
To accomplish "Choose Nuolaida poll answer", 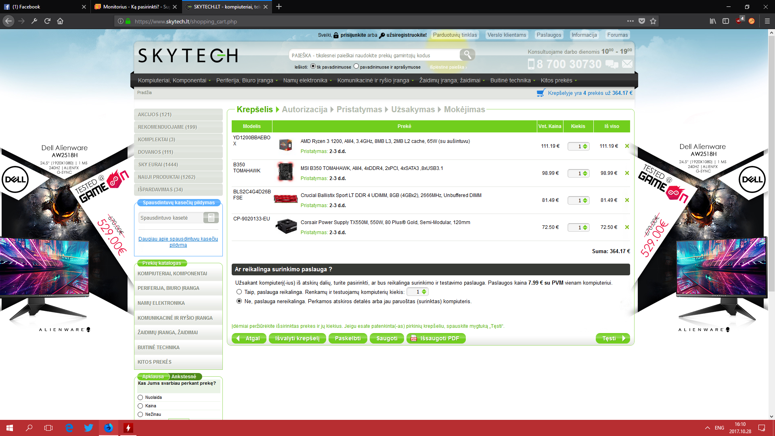I will click(x=140, y=398).
